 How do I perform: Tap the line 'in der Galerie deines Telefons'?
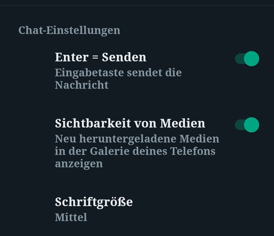point(135,151)
